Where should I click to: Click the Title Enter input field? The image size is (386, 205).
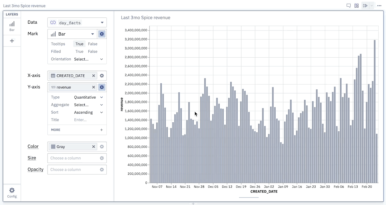point(88,120)
